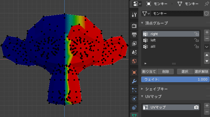Open the Tool properties tab
The image size is (210, 117).
click(x=134, y=15)
